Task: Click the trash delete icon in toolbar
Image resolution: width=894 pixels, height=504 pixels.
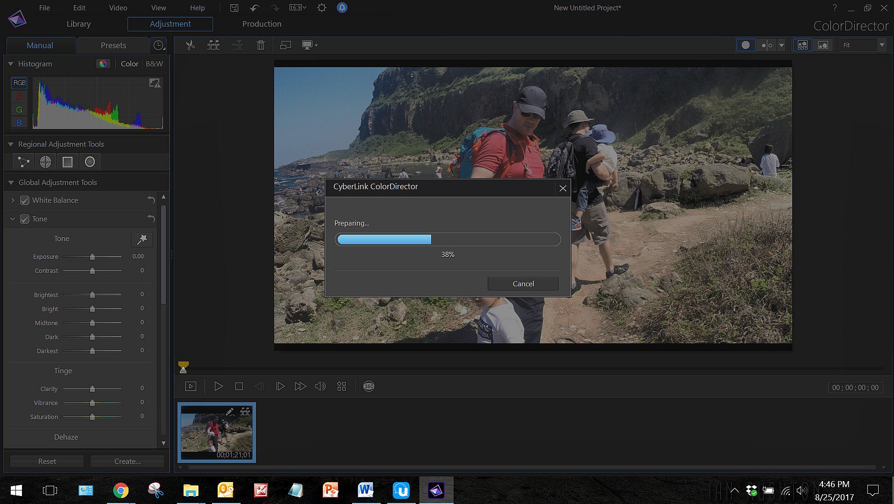Action: 261,45
